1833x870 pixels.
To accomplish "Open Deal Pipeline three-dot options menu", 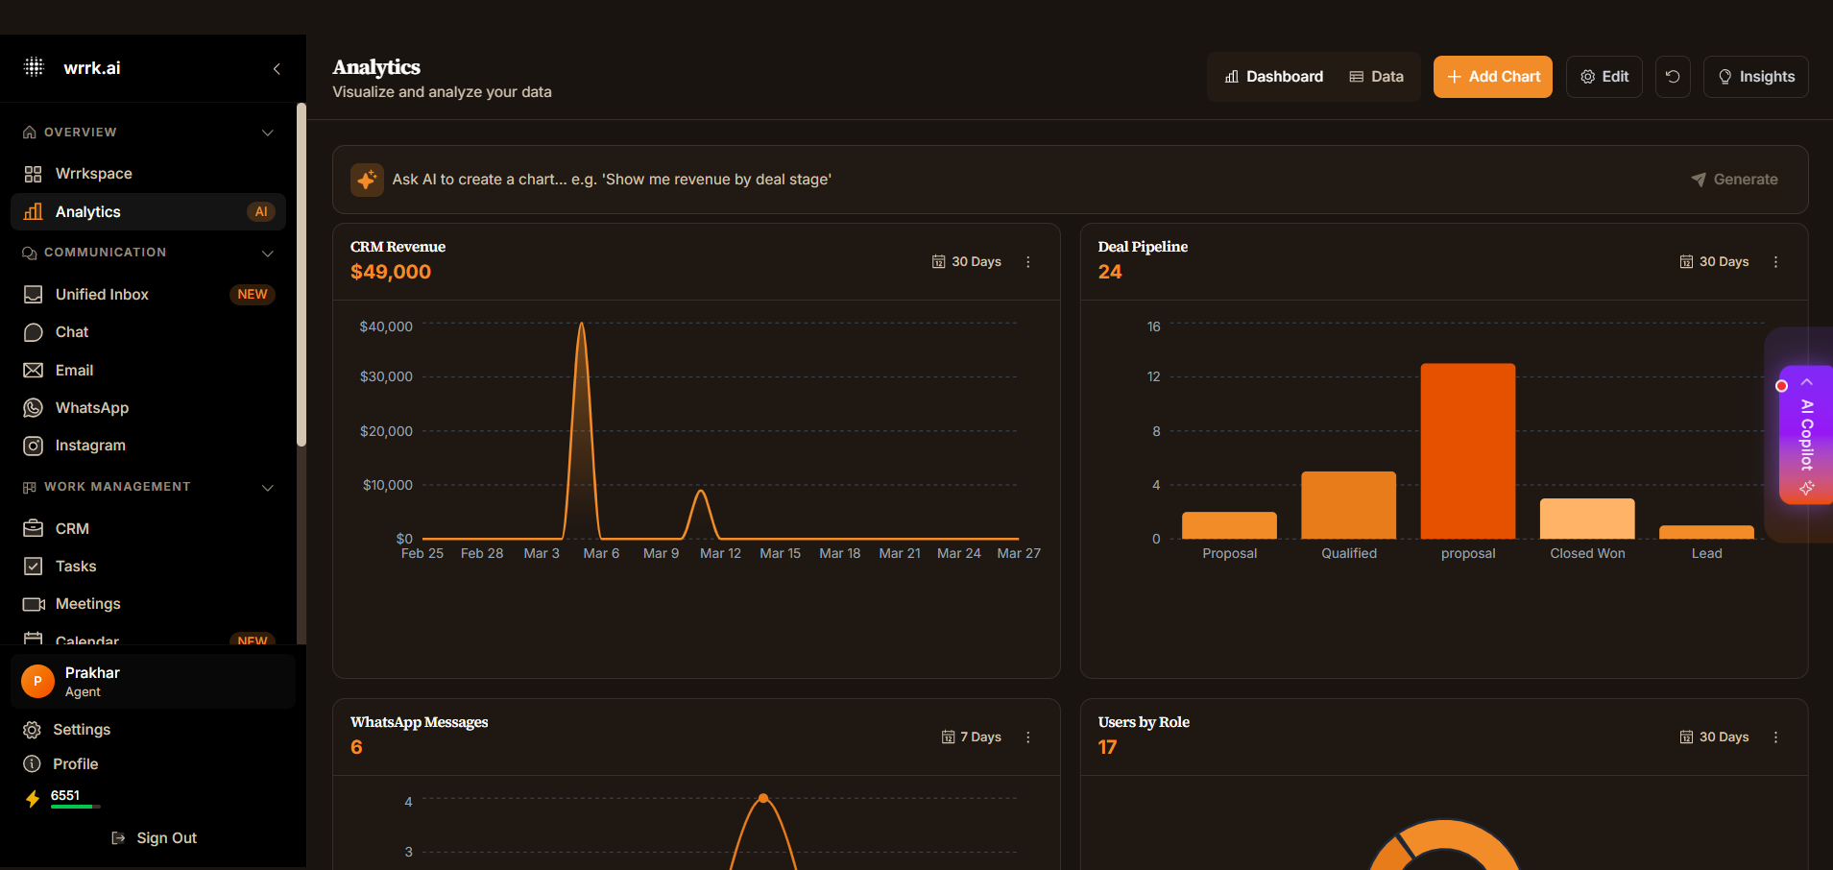I will 1775,262.
